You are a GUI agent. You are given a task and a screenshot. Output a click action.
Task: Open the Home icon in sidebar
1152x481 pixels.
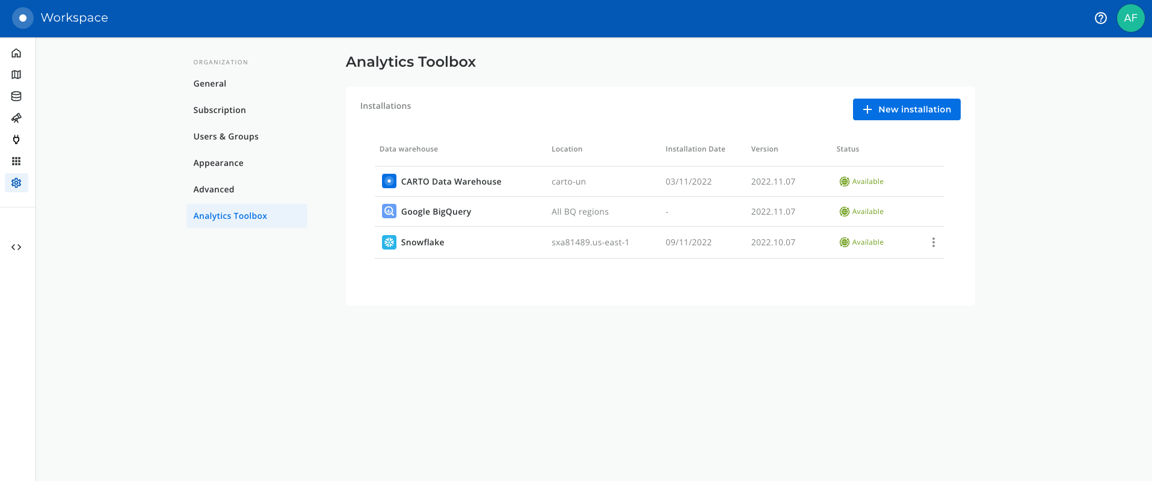(x=16, y=53)
